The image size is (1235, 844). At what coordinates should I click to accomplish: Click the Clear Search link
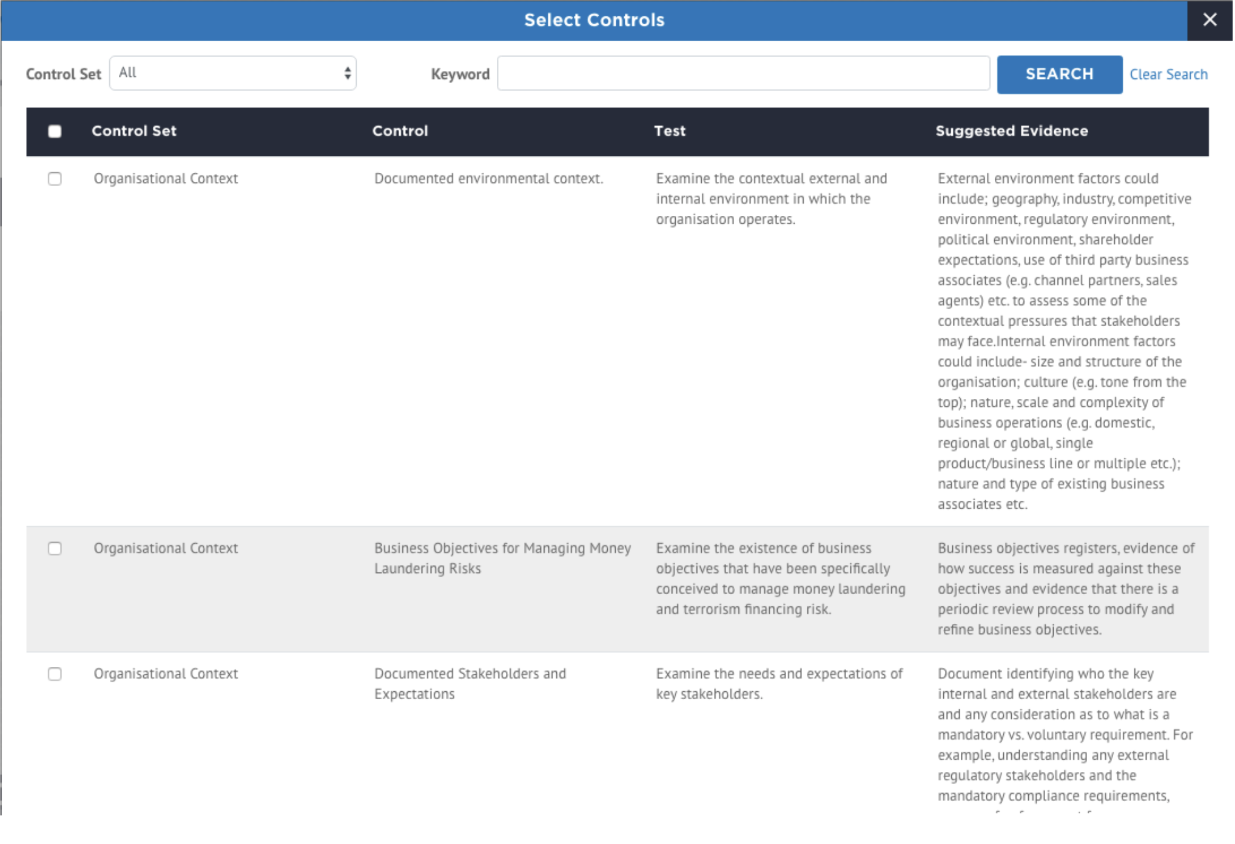tap(1168, 74)
